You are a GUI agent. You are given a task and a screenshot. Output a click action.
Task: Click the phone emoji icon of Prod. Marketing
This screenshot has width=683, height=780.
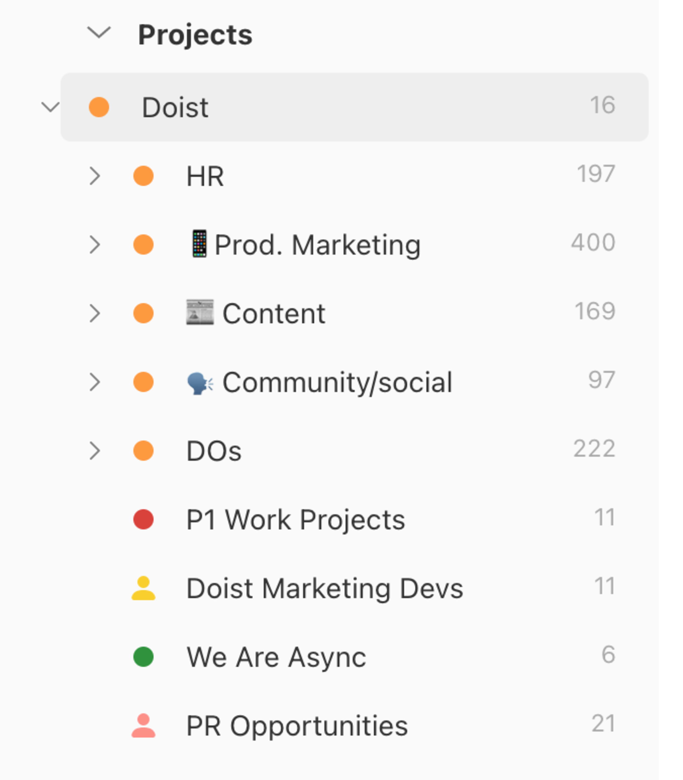(x=199, y=244)
